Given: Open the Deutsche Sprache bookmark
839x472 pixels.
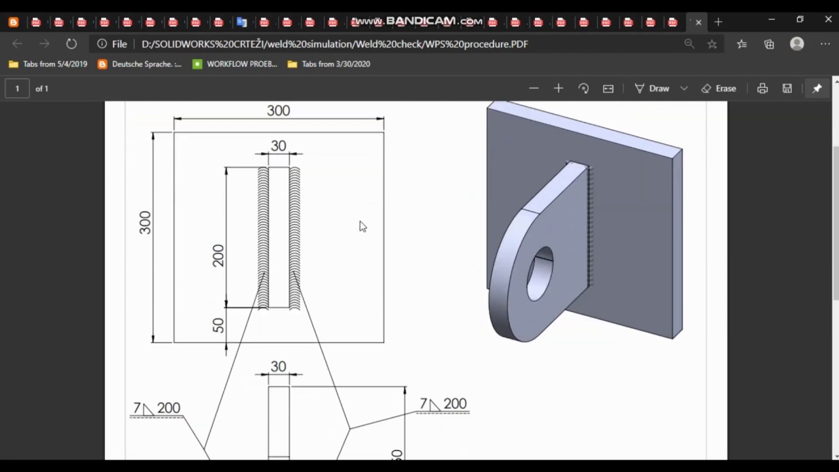Looking at the screenshot, I should click(x=140, y=64).
